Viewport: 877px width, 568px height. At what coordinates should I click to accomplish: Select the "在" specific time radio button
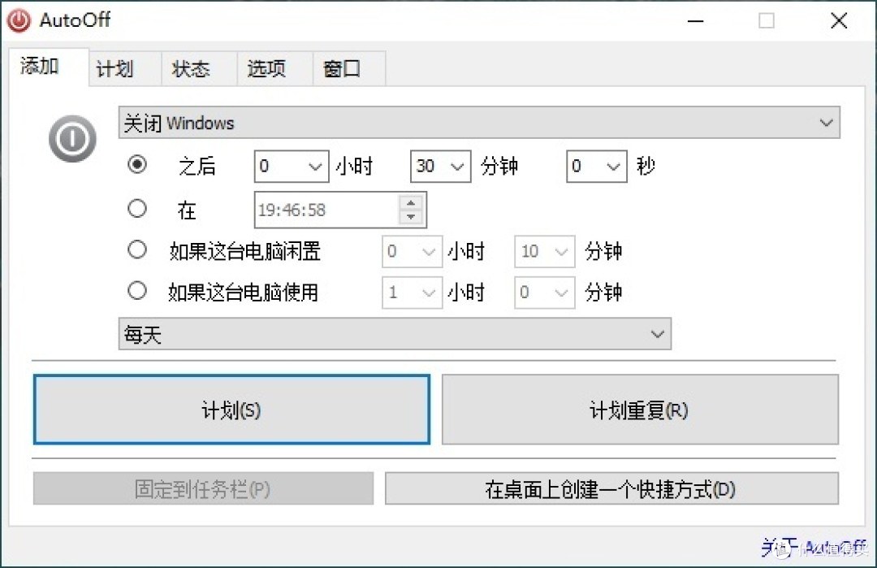pyautogui.click(x=136, y=208)
